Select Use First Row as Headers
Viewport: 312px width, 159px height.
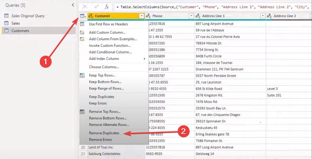pyautogui.click(x=108, y=24)
